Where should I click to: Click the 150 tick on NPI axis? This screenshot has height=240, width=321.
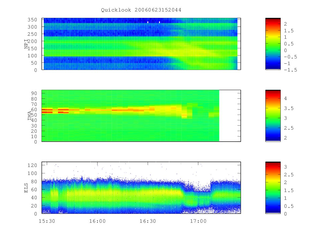pyautogui.click(x=33, y=49)
